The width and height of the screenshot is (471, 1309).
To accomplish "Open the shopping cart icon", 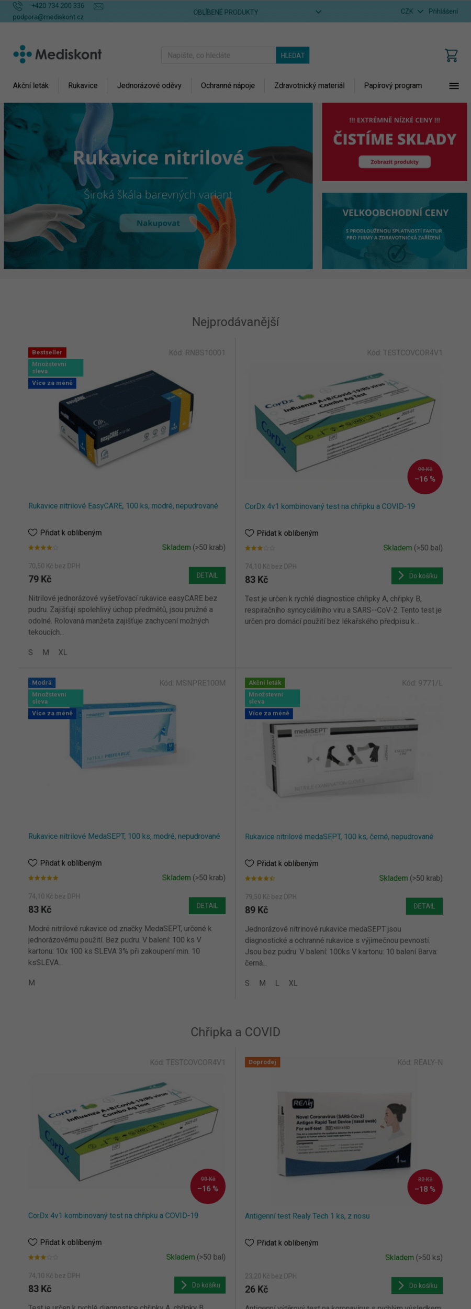I will tap(451, 55).
